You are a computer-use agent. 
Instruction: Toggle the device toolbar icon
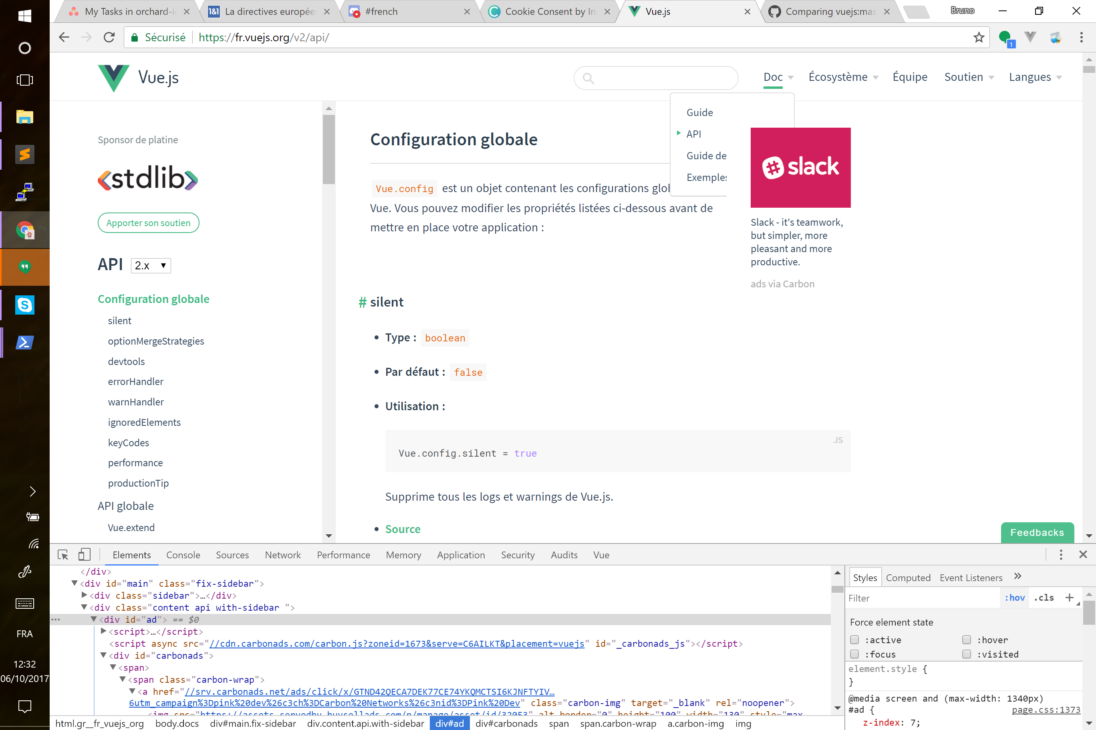(85, 555)
